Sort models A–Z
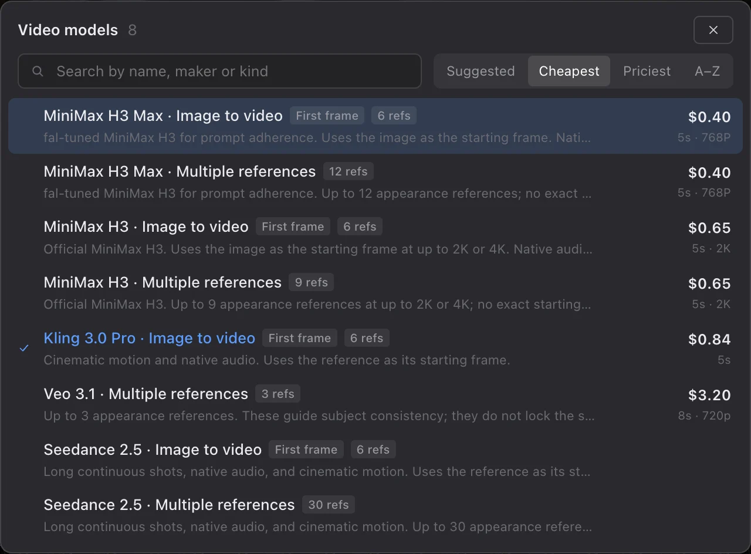This screenshot has height=554, width=751. pos(707,71)
